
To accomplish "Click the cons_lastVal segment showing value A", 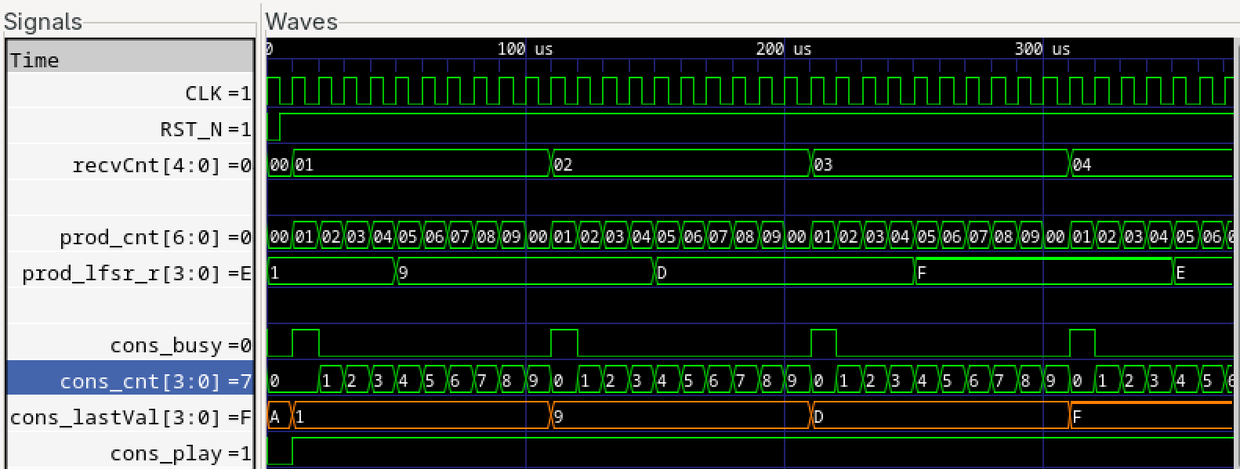I will point(277,417).
